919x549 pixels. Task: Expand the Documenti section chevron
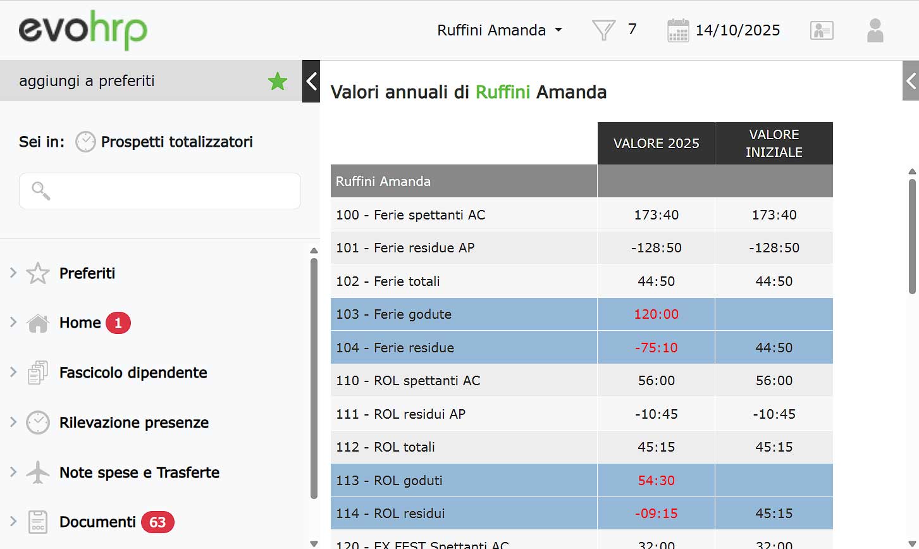pos(13,522)
